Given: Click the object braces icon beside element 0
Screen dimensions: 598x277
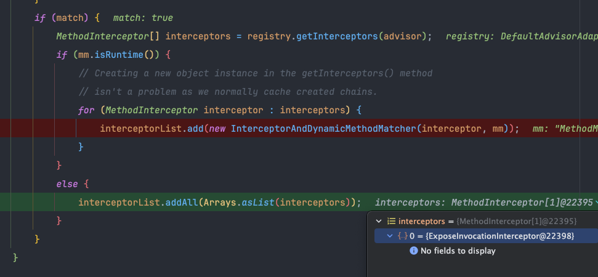Looking at the screenshot, I should pos(402,236).
